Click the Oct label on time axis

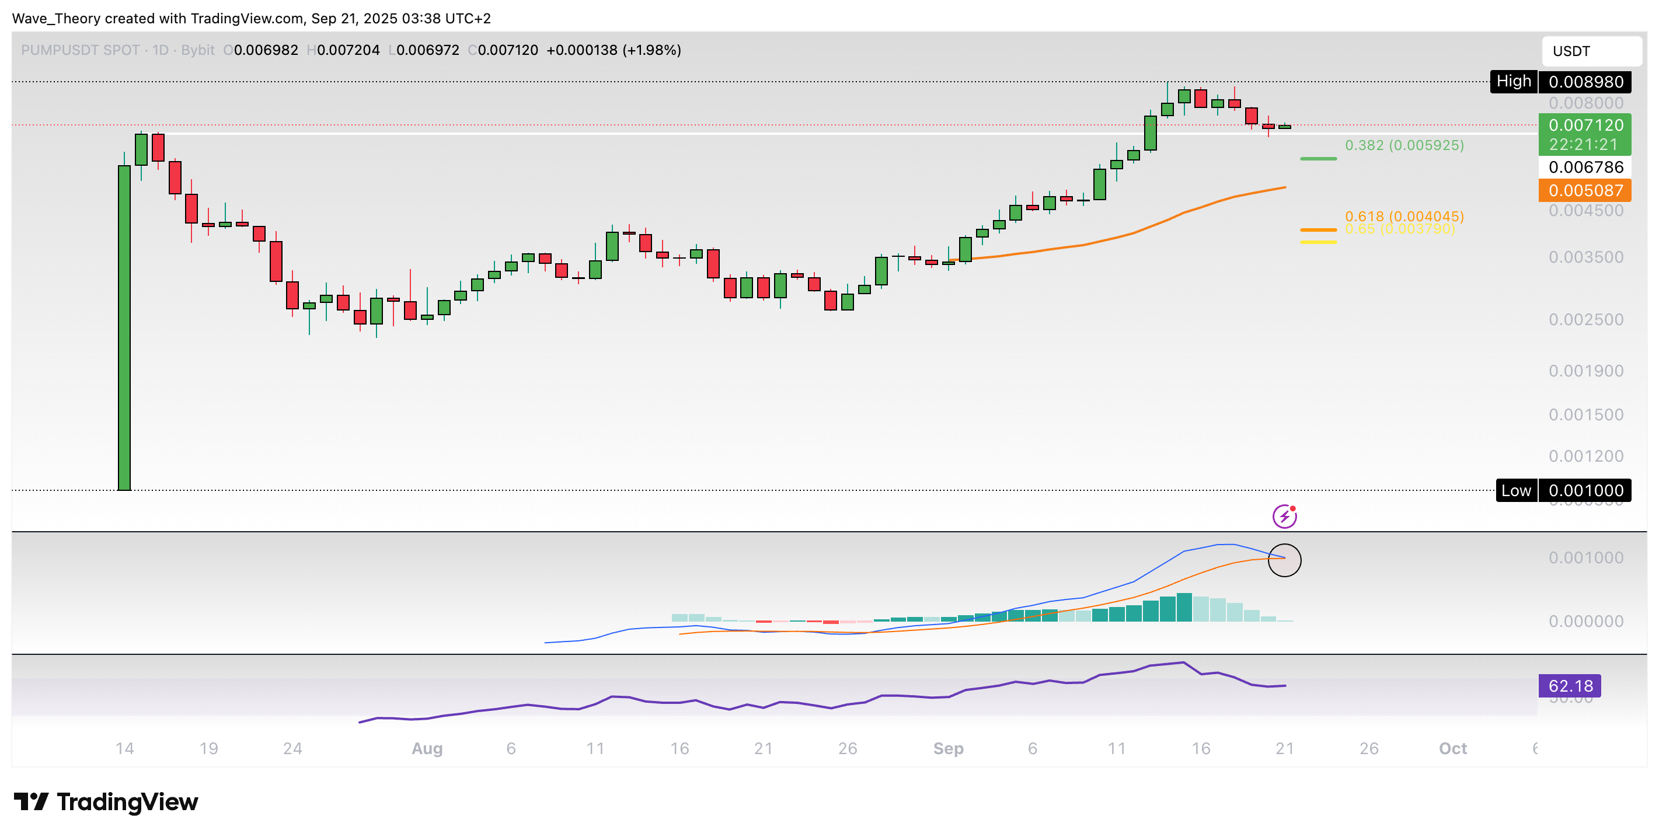(x=1453, y=748)
